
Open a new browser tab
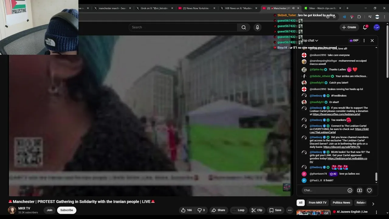pos(347,8)
